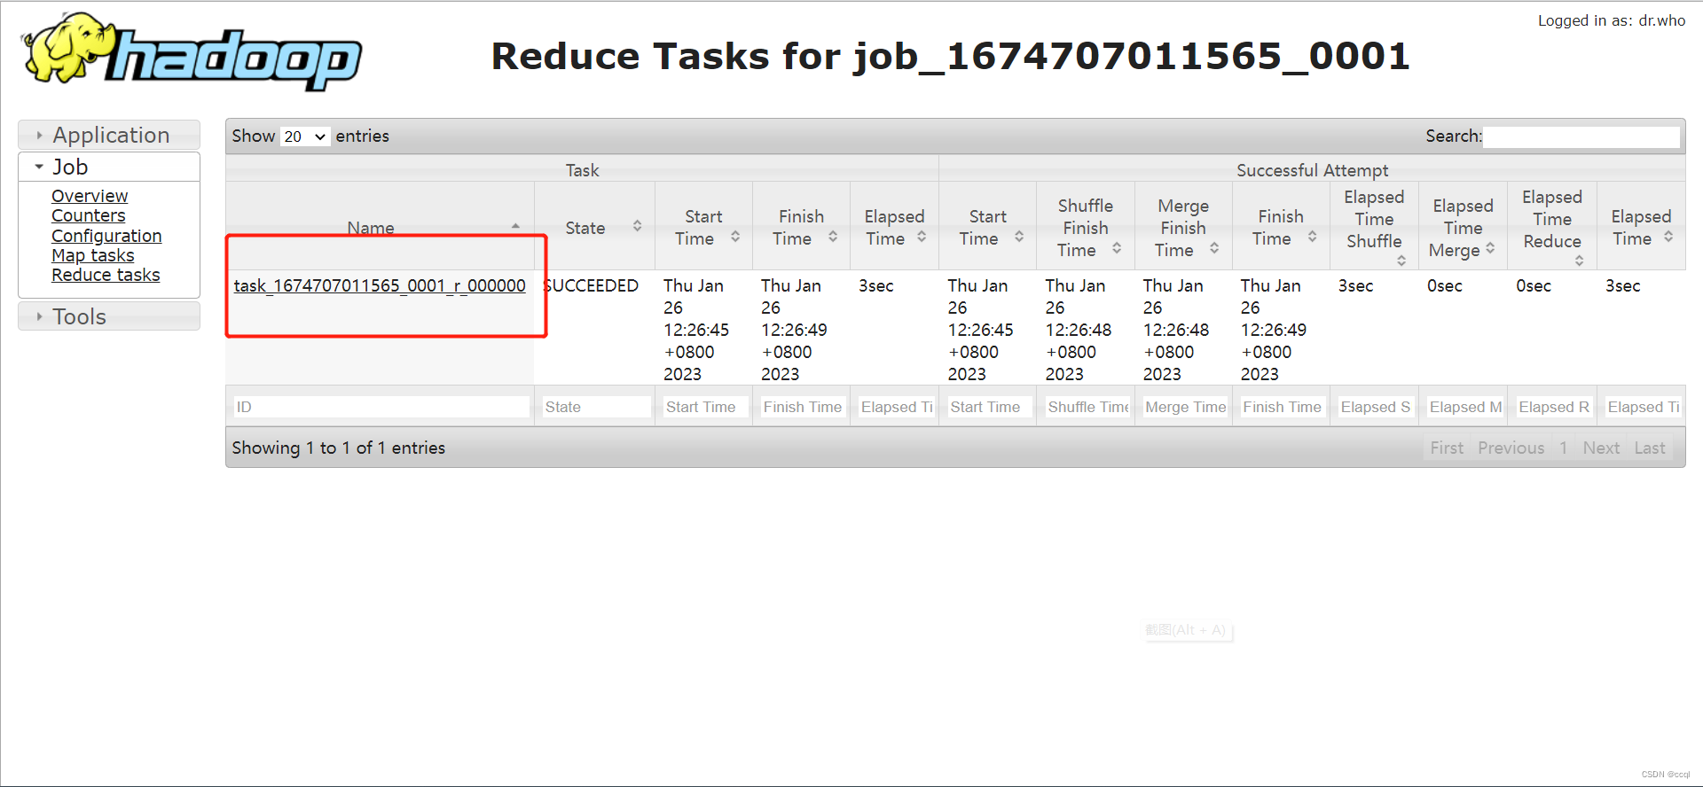Click the Elapsed R filter field

[x=1553, y=407]
